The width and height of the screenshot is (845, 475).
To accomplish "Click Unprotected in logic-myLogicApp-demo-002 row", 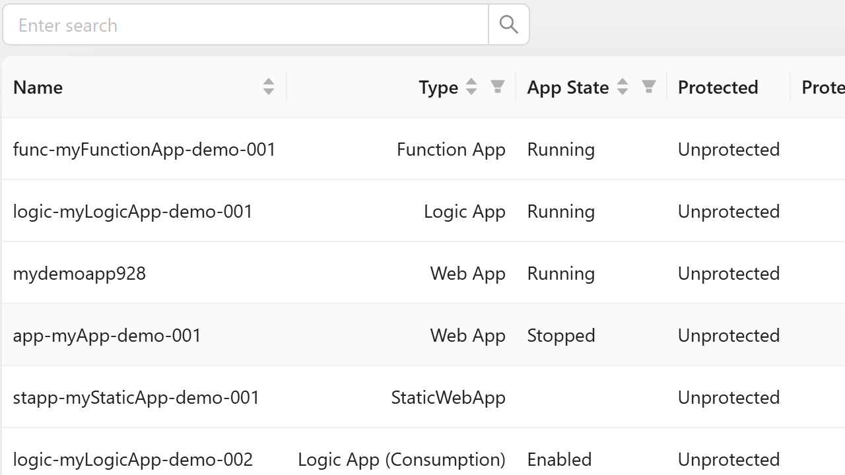I will click(729, 459).
